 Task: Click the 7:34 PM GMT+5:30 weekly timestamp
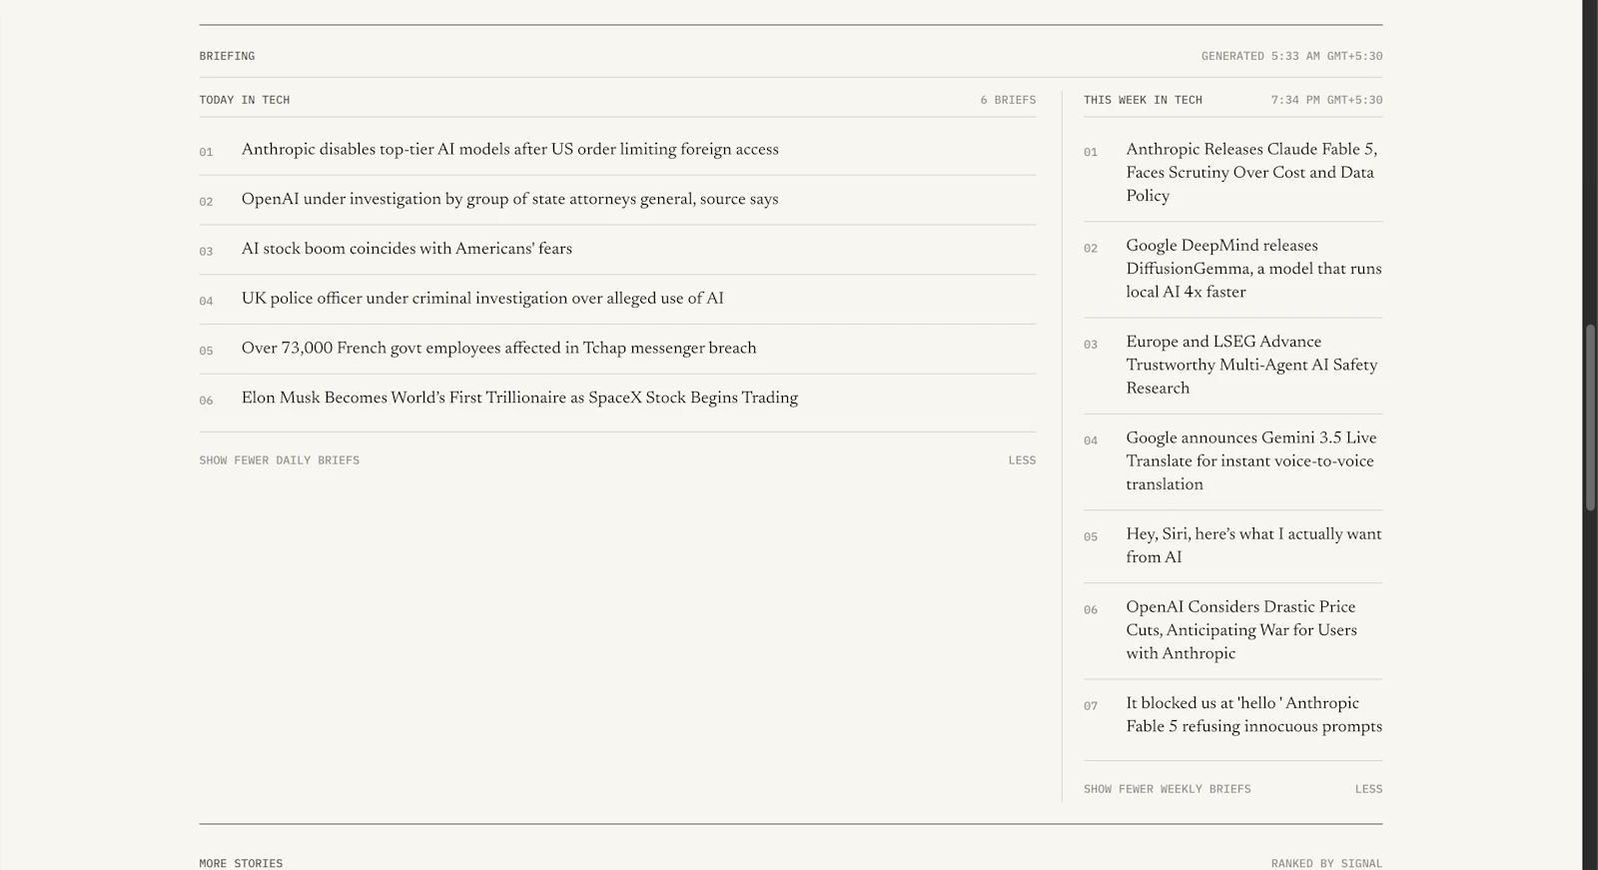pyautogui.click(x=1326, y=100)
